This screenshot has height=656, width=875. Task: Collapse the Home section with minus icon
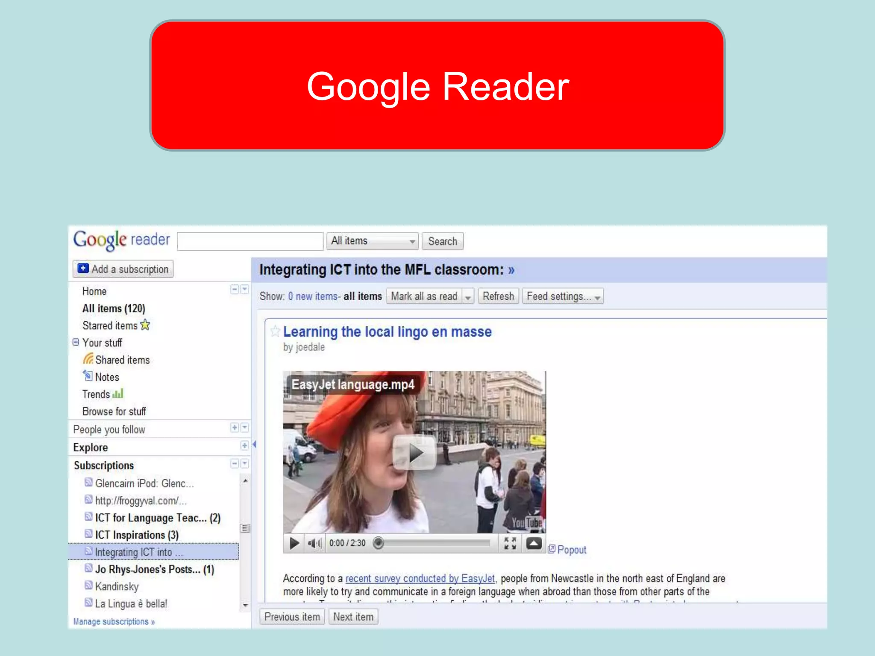coord(235,290)
